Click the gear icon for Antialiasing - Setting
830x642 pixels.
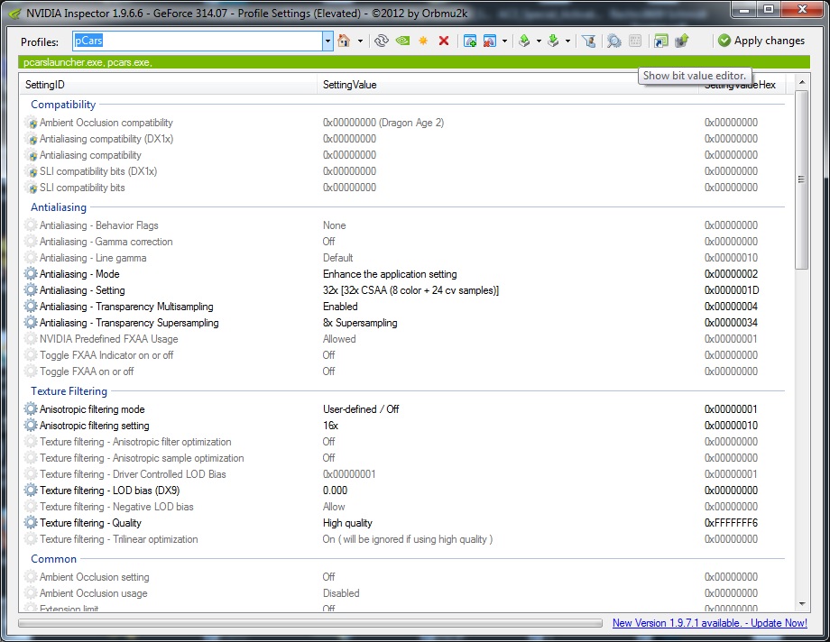point(31,290)
